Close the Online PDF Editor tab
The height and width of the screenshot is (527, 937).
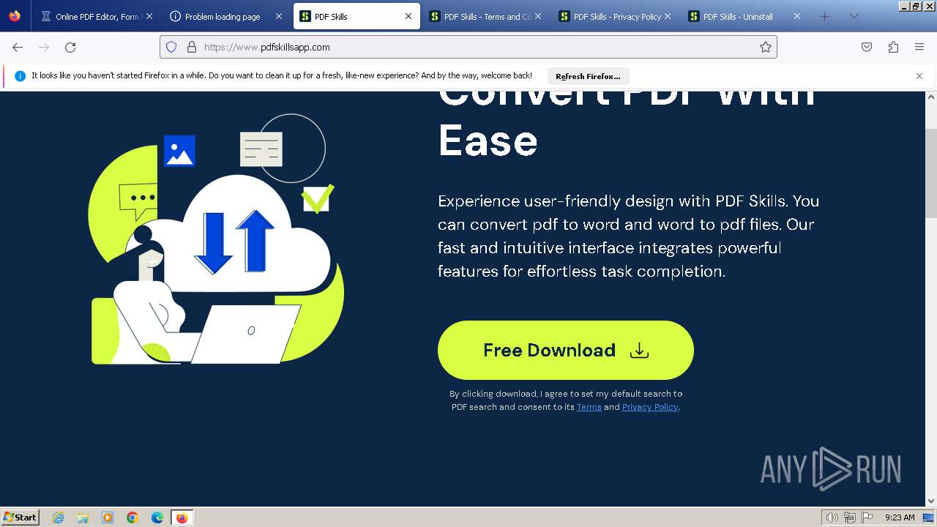[149, 16]
